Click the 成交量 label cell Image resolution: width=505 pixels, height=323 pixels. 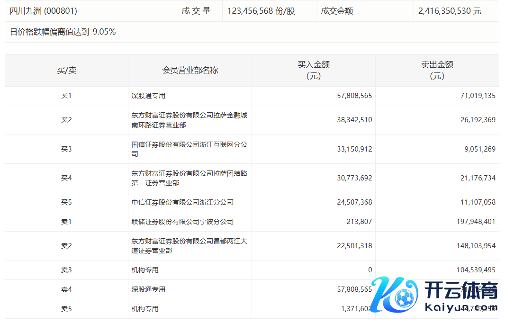(196, 11)
